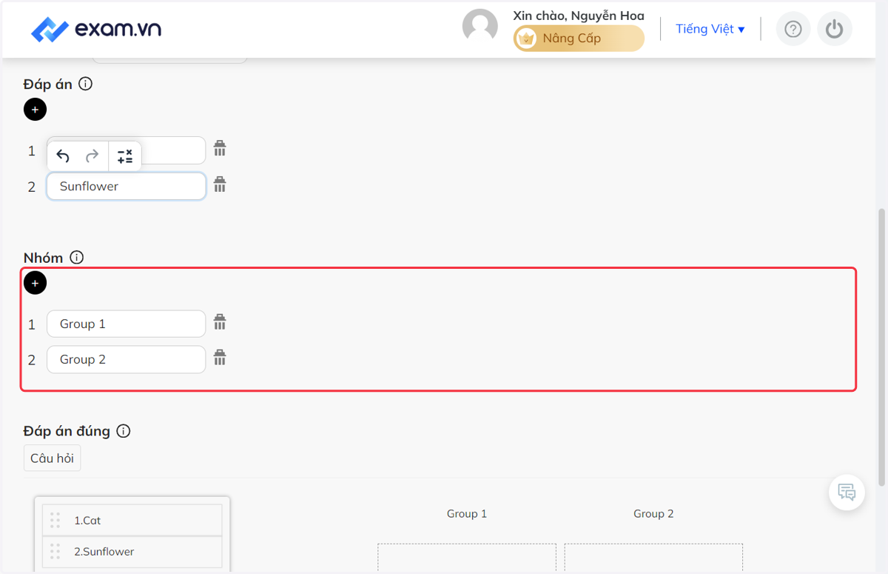The height and width of the screenshot is (574, 888).
Task: Click the Group 1 drop zone box
Action: point(467,558)
